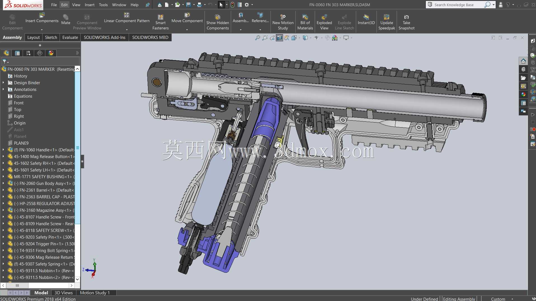Toggle the Section View button
This screenshot has width=536, height=301.
pyautogui.click(x=279, y=38)
